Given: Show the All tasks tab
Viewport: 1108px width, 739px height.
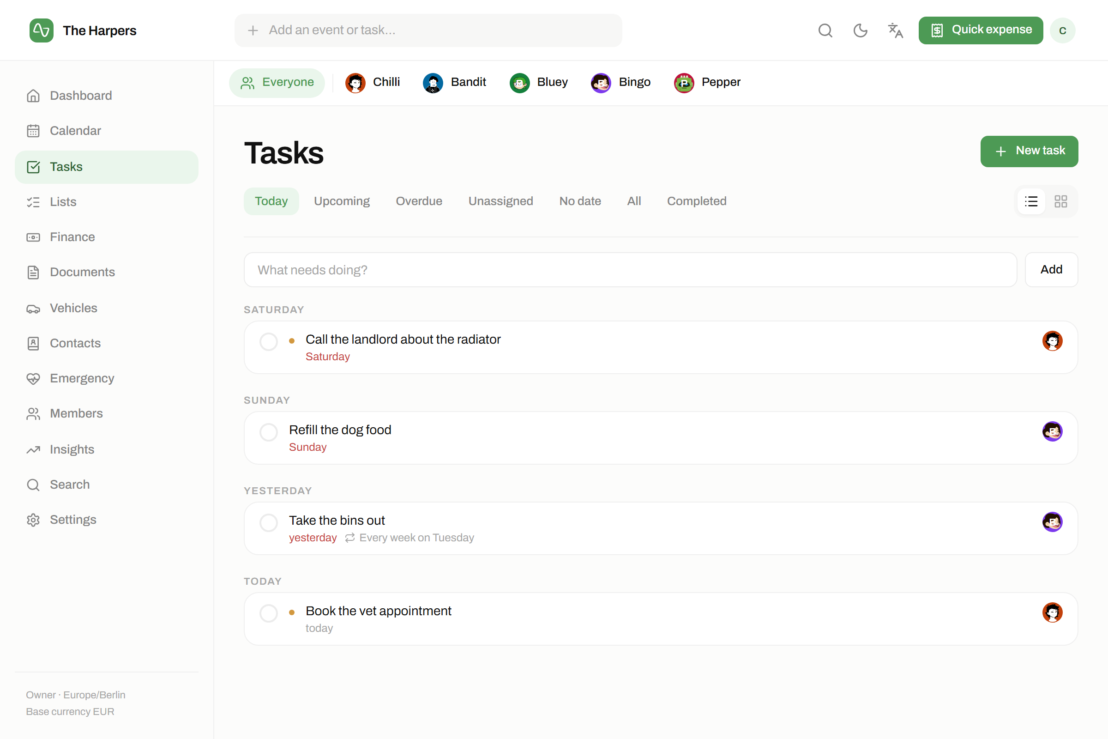Looking at the screenshot, I should click(633, 201).
